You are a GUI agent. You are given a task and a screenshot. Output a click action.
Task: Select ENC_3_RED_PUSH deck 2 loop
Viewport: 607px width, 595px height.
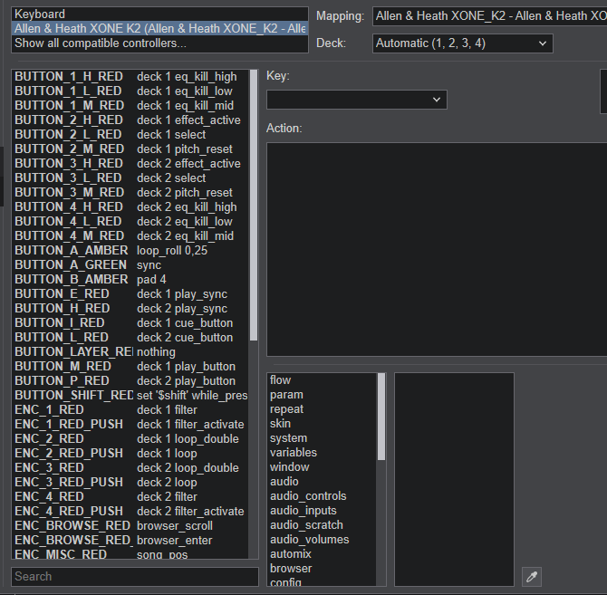[x=130, y=483]
